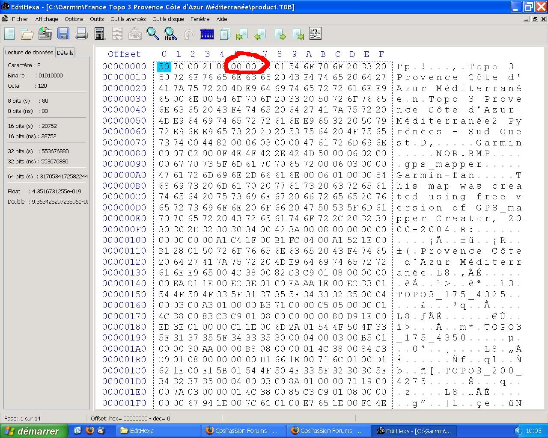This screenshot has height=438, width=548.
Task: Click the magnifier Search icon
Action: click(153, 34)
